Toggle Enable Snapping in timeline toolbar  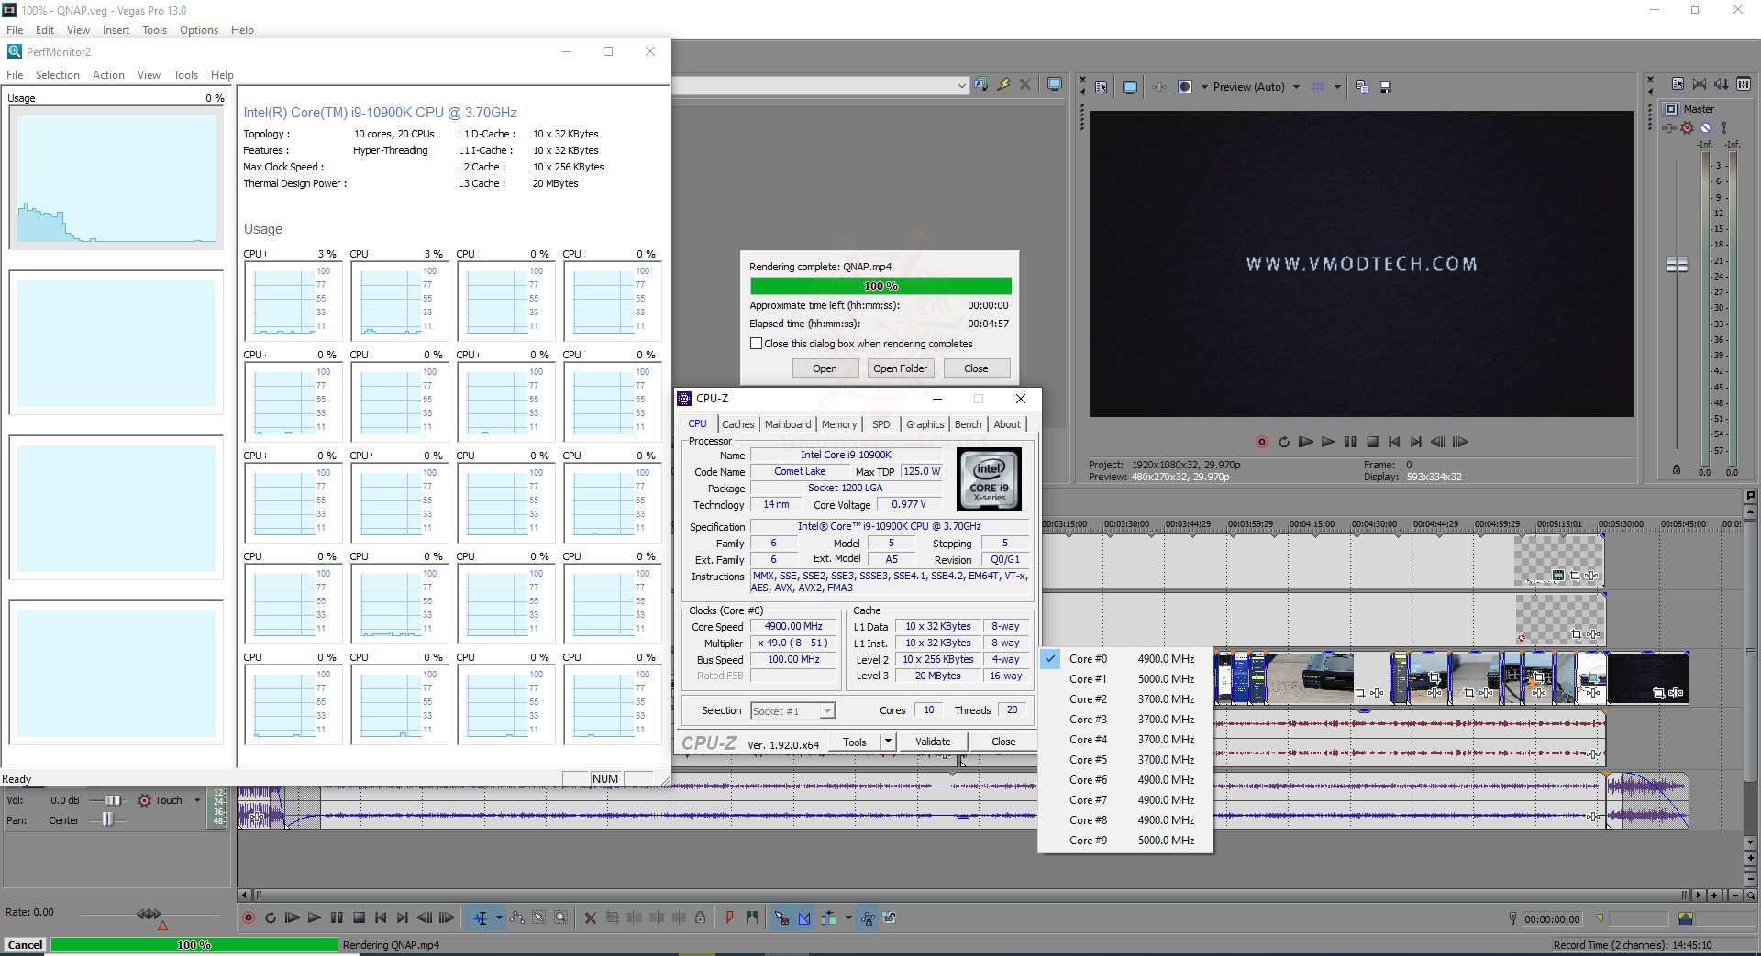(x=781, y=918)
